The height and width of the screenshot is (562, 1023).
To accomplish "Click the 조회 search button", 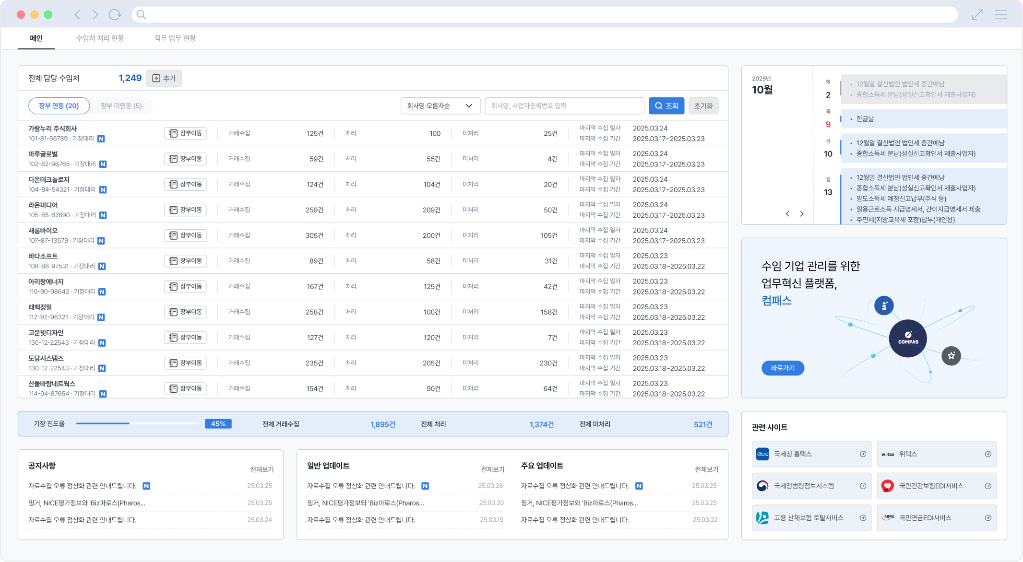I will coord(666,106).
